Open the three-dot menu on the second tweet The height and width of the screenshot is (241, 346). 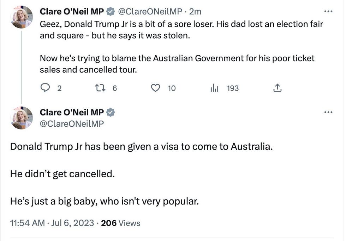[329, 112]
